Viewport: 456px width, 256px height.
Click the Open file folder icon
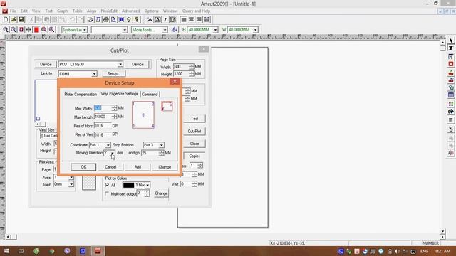pos(14,19)
